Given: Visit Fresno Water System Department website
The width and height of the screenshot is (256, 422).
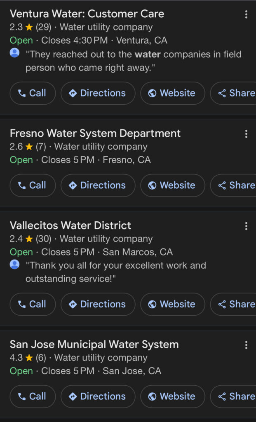Looking at the screenshot, I should 172,185.
